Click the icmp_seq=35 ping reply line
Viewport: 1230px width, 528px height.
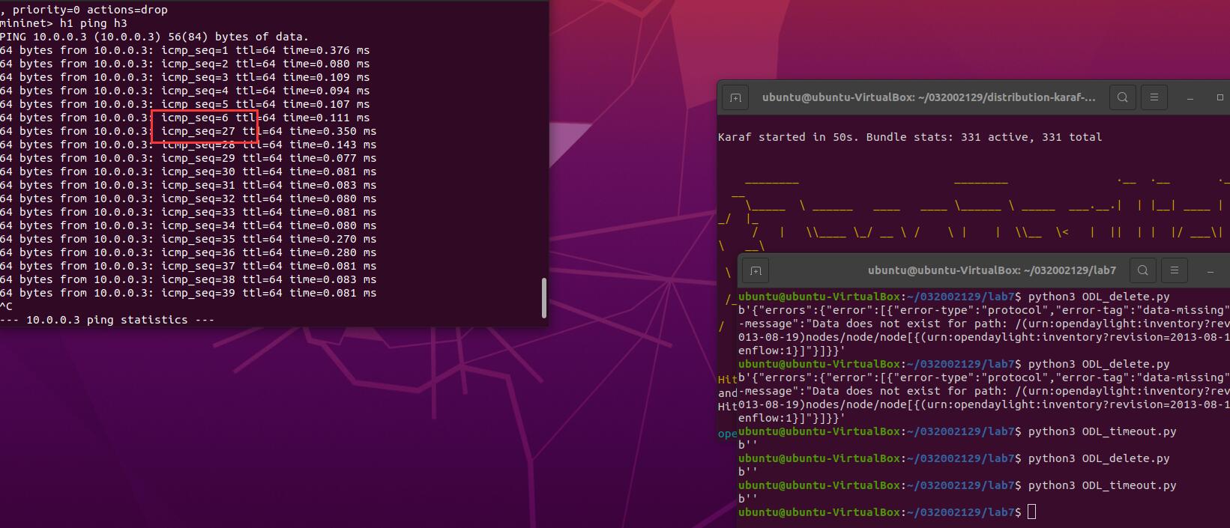tap(188, 239)
